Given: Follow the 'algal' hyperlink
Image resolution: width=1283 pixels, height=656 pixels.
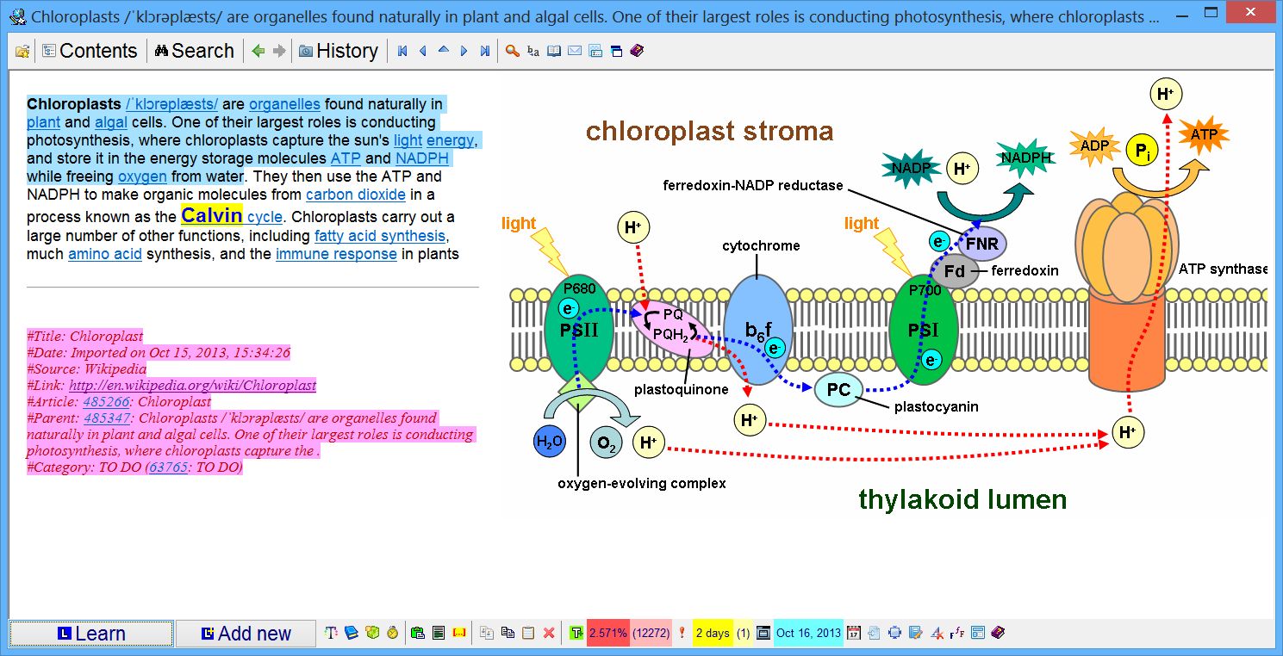Looking at the screenshot, I should pyautogui.click(x=111, y=122).
